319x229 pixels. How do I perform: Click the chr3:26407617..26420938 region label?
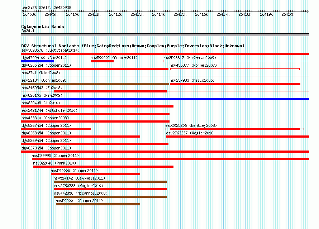[x=46, y=8]
